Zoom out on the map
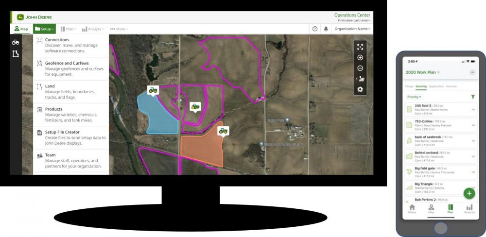Screen dimensions: 486x237 pyautogui.click(x=360, y=68)
